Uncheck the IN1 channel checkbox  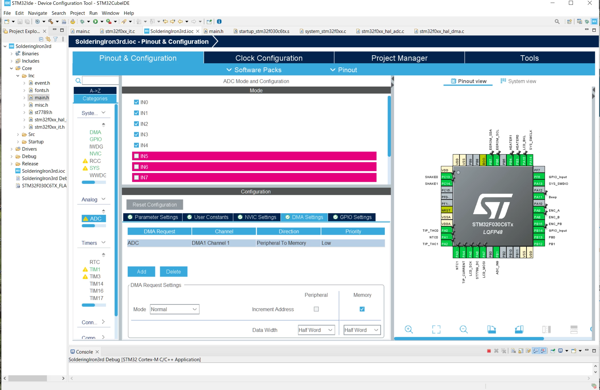(136, 113)
